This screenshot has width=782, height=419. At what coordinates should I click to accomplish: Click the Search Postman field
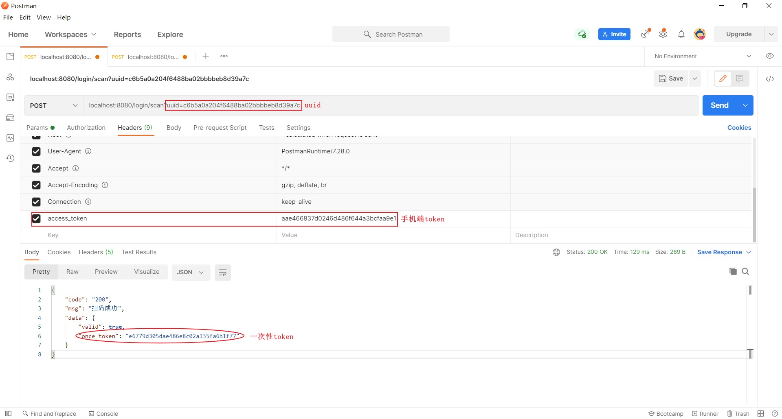391,35
